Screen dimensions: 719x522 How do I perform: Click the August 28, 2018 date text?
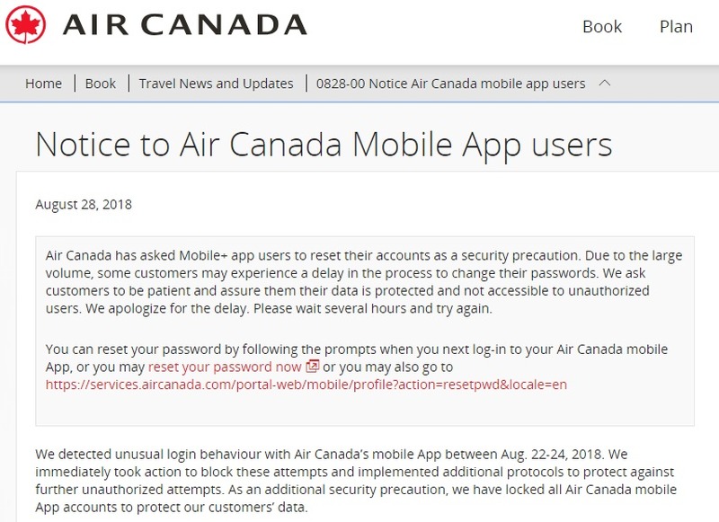84,204
